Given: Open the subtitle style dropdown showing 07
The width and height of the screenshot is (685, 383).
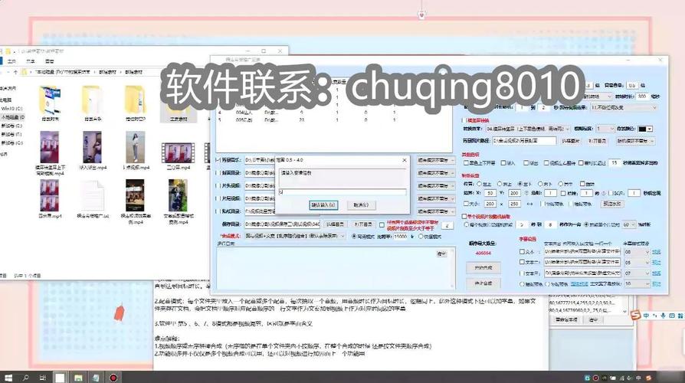Looking at the screenshot, I should pyautogui.click(x=637, y=273).
